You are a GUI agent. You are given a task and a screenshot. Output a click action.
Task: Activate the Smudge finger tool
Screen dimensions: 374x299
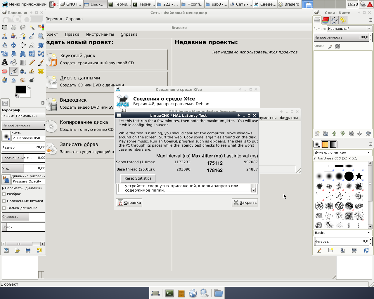pyautogui.click(x=23, y=80)
